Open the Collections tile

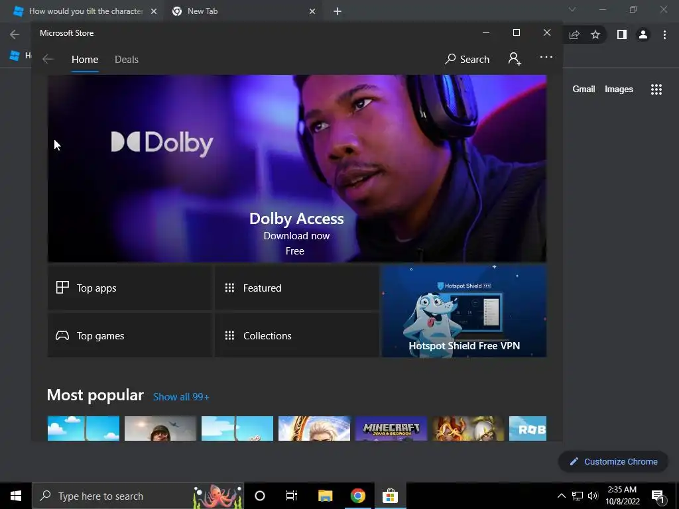click(x=296, y=335)
